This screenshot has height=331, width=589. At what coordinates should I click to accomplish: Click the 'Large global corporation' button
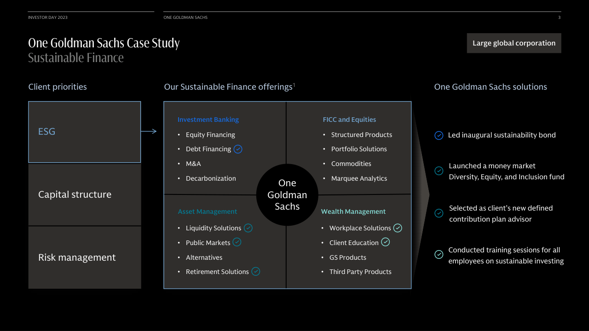[514, 43]
